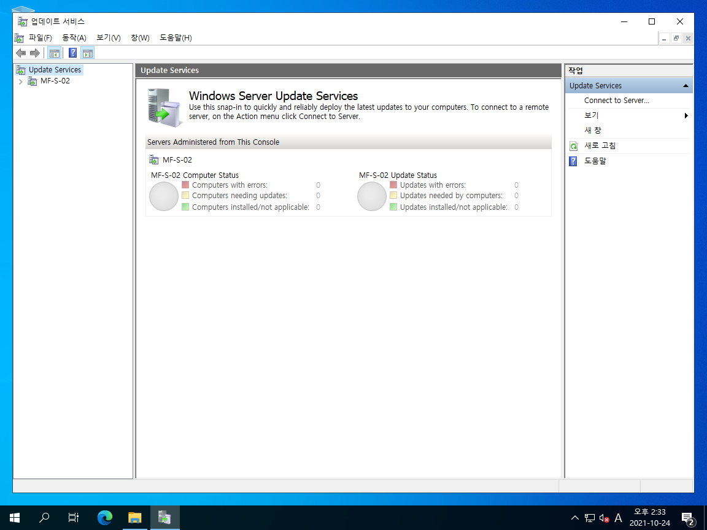Click 'Computers with errors:' text

230,185
